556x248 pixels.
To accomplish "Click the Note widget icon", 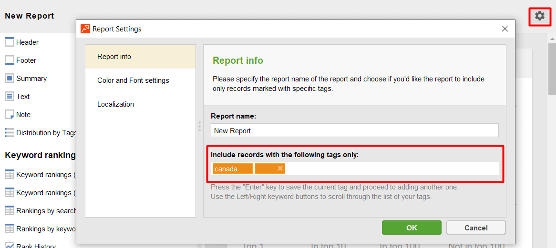I will click(9, 115).
